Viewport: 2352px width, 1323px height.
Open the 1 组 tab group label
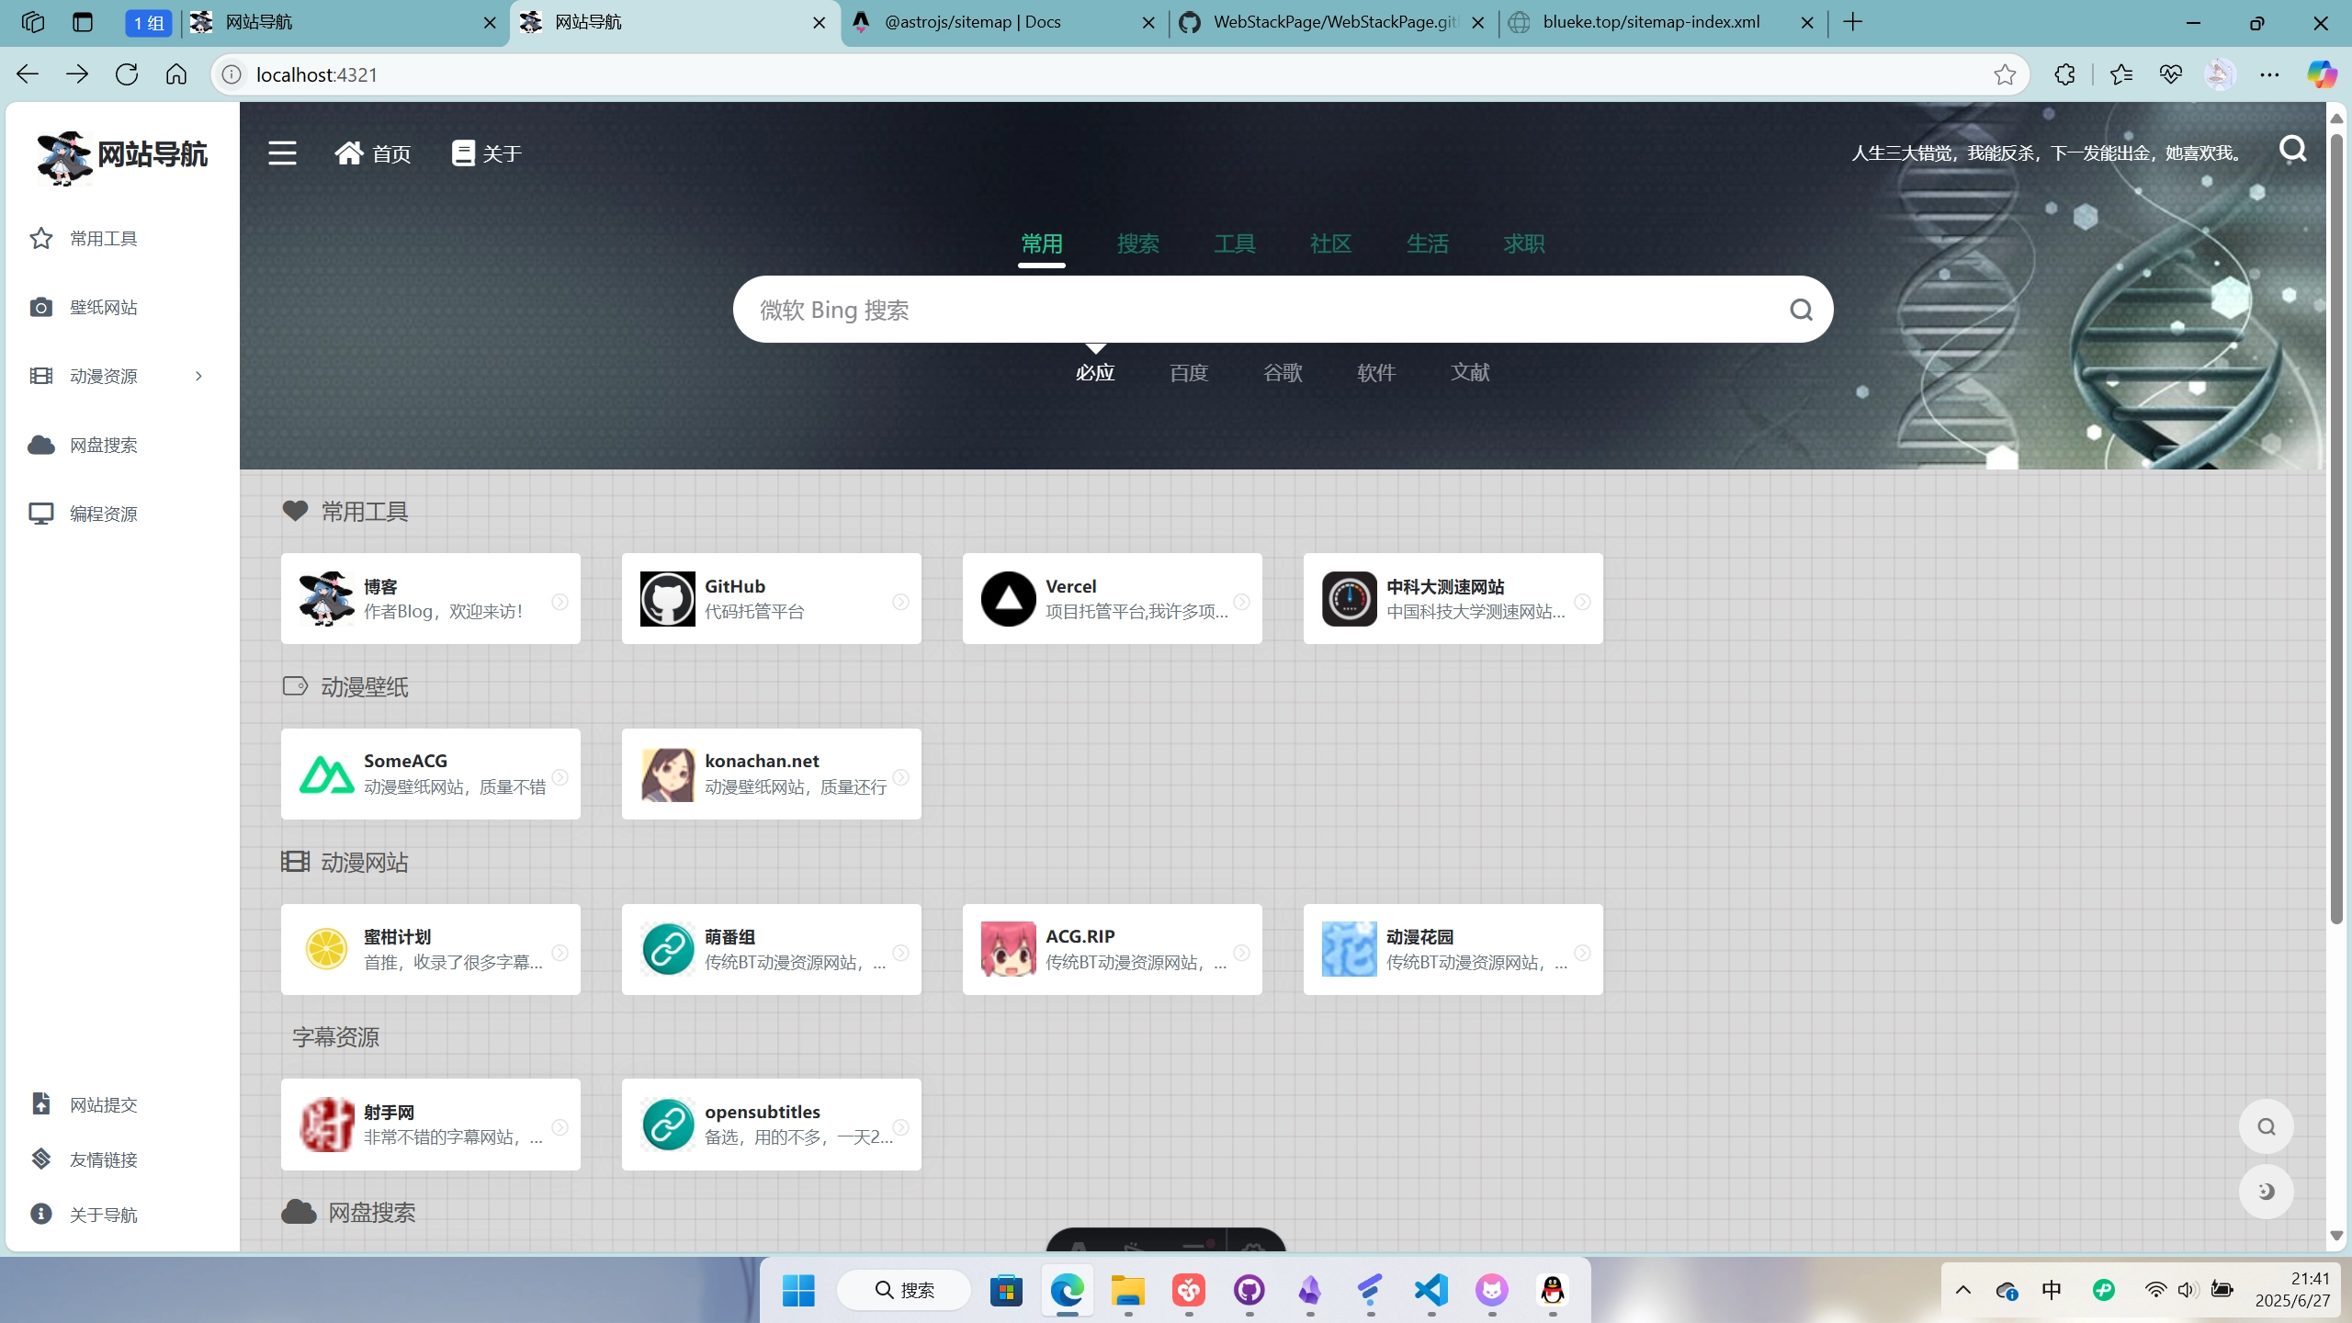pos(149,22)
